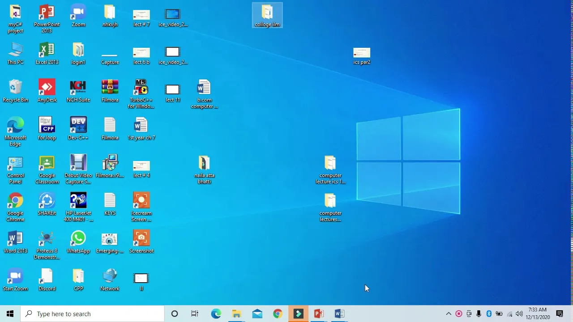Open the volume control in tray

pyautogui.click(x=519, y=314)
